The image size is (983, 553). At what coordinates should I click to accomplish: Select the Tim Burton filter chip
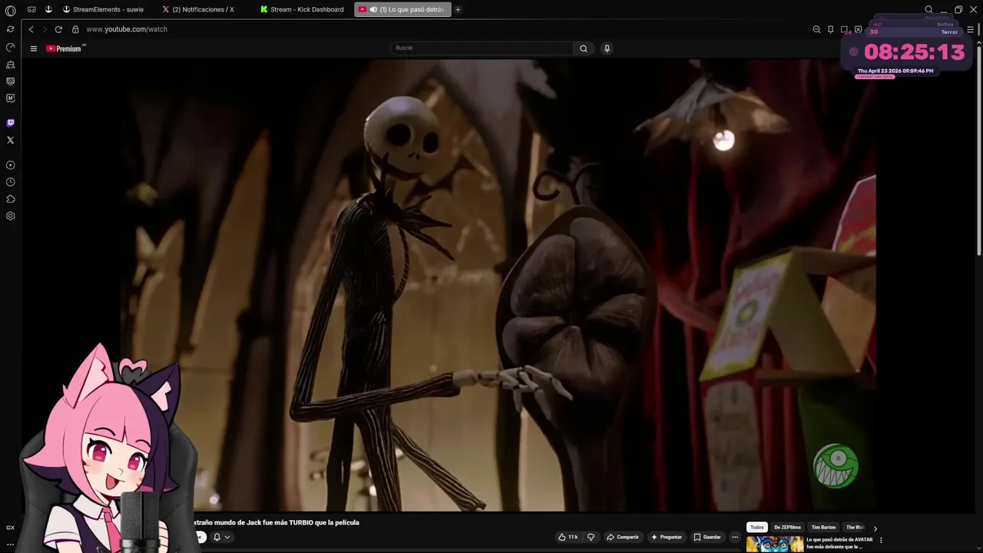click(823, 528)
